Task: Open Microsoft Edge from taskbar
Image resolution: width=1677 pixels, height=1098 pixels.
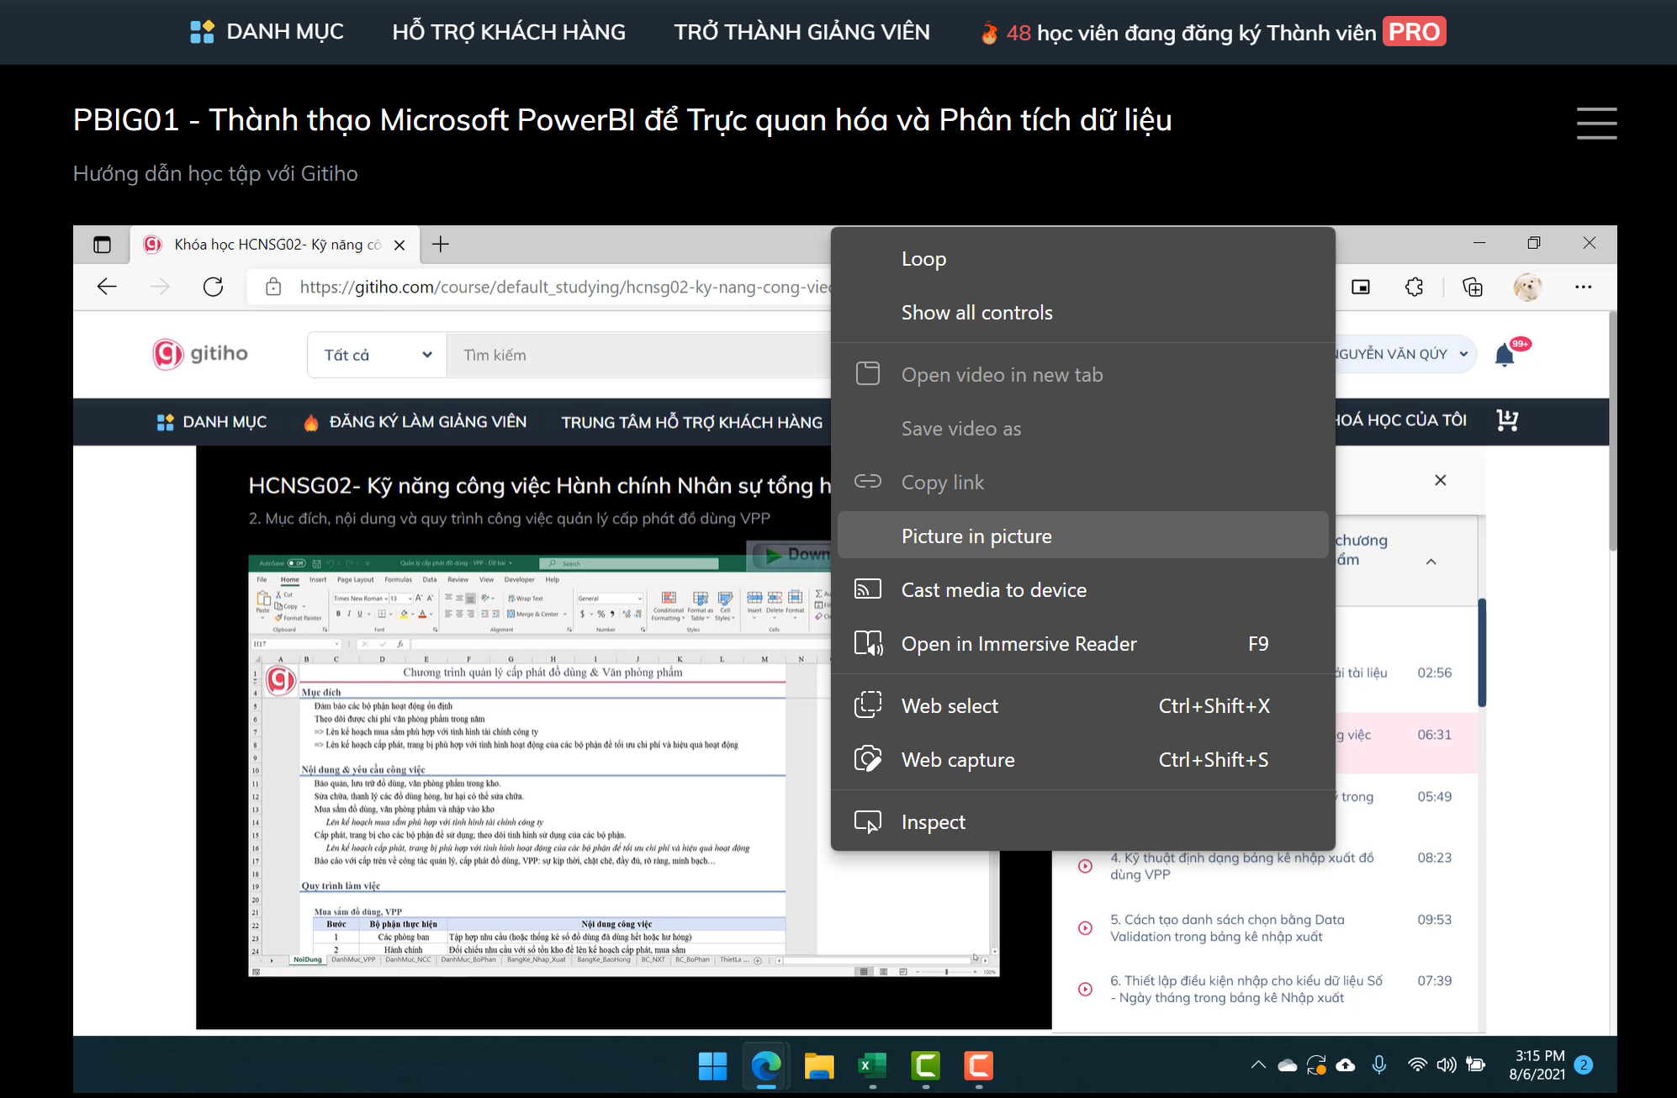Action: 766,1066
